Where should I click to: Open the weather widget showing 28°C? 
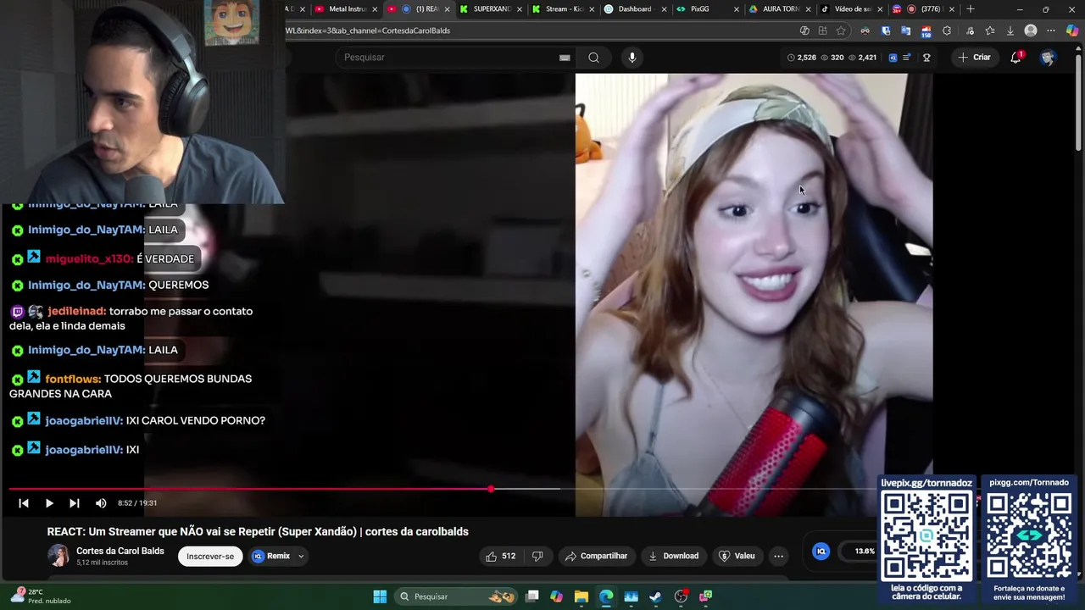[38, 596]
